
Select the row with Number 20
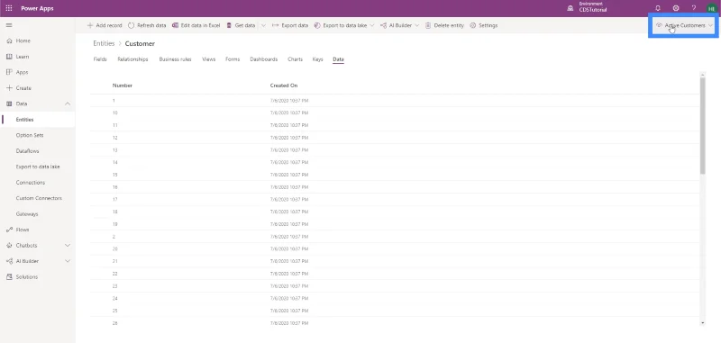click(x=395, y=248)
